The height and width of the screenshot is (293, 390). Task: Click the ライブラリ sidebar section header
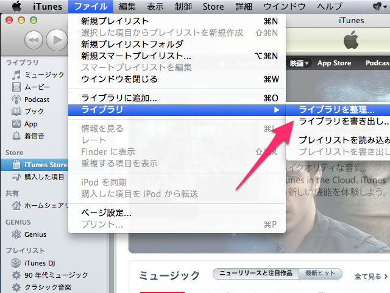(22, 62)
